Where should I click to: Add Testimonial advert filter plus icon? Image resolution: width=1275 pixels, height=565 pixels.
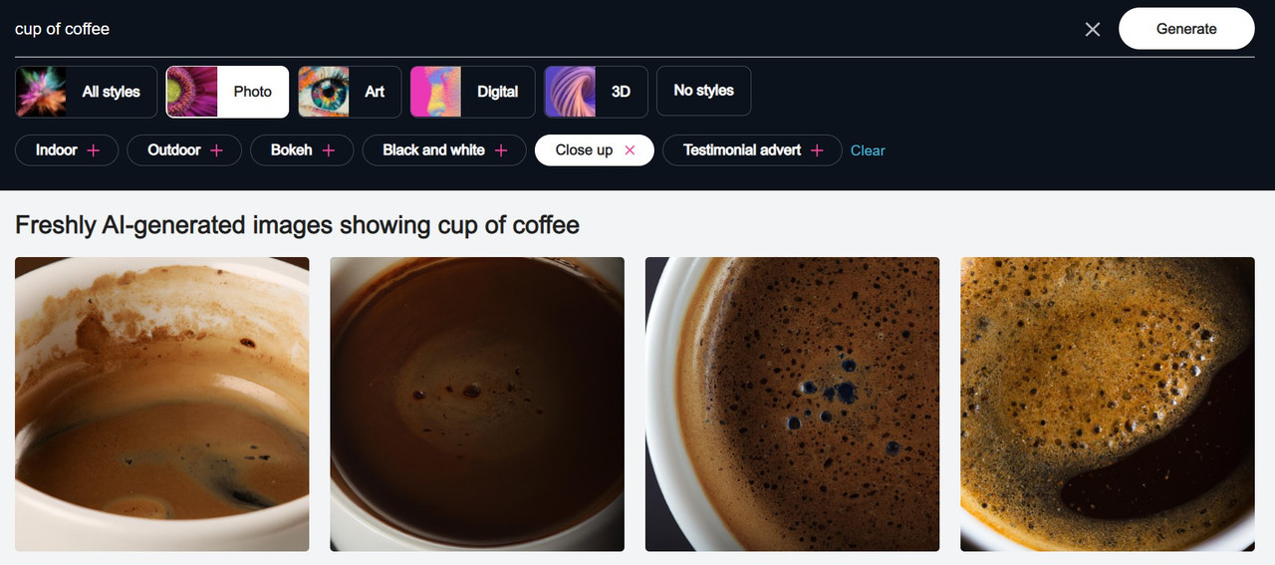[817, 150]
